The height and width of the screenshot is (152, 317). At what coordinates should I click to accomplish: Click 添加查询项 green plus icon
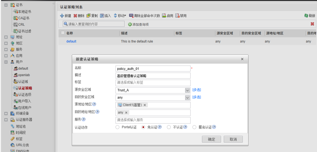coord(130,24)
